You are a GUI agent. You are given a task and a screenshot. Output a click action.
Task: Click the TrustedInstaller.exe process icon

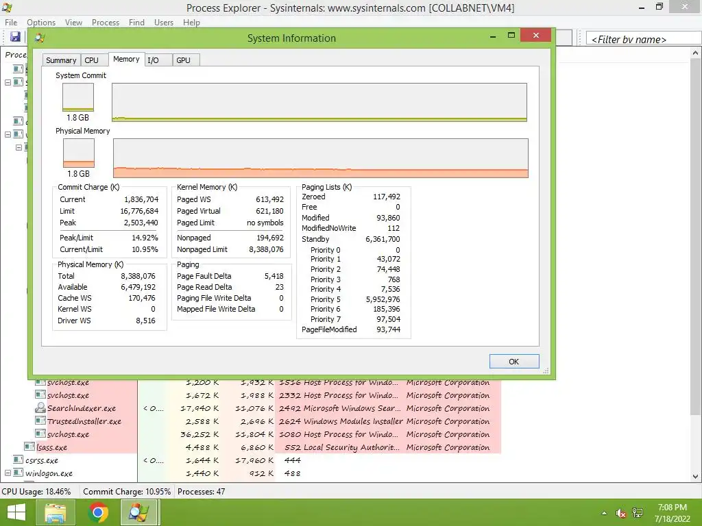coord(40,421)
